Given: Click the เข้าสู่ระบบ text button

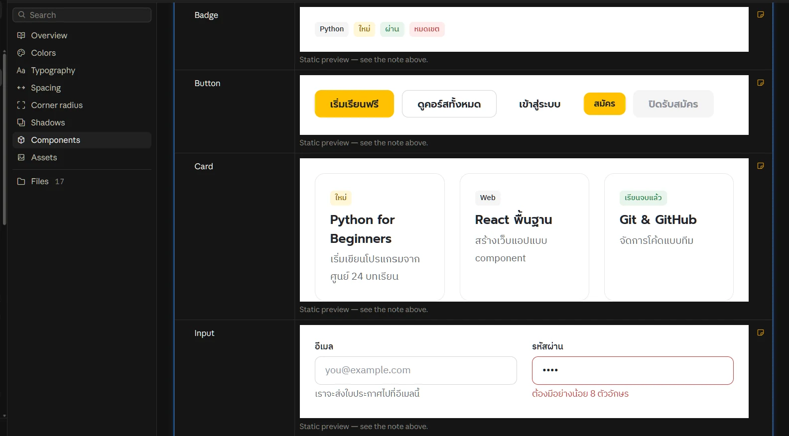Looking at the screenshot, I should [x=540, y=104].
